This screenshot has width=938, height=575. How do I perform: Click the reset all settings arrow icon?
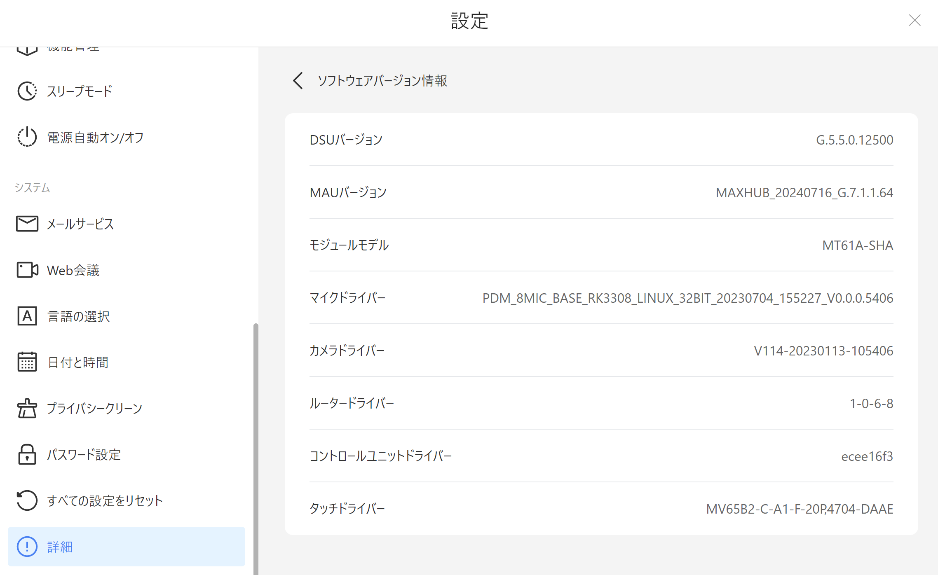[27, 500]
